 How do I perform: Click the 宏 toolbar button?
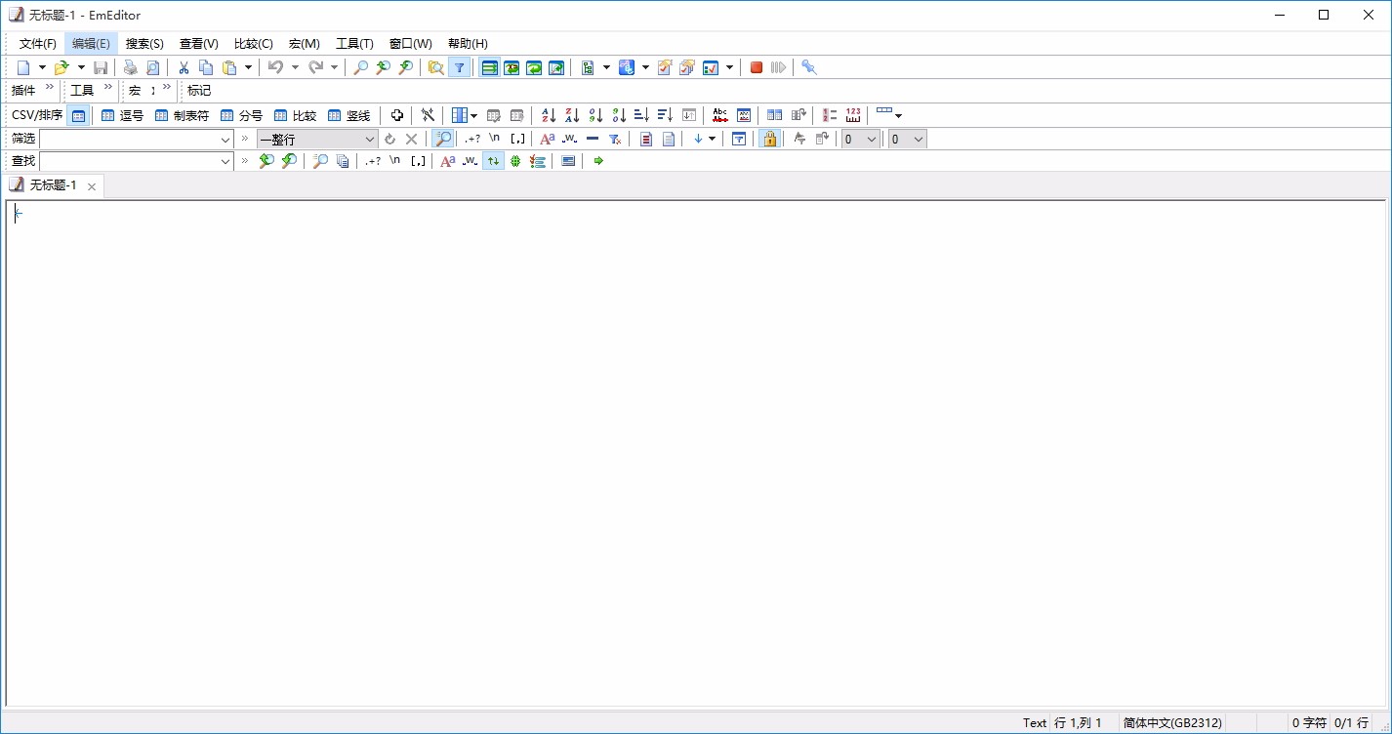pos(133,90)
